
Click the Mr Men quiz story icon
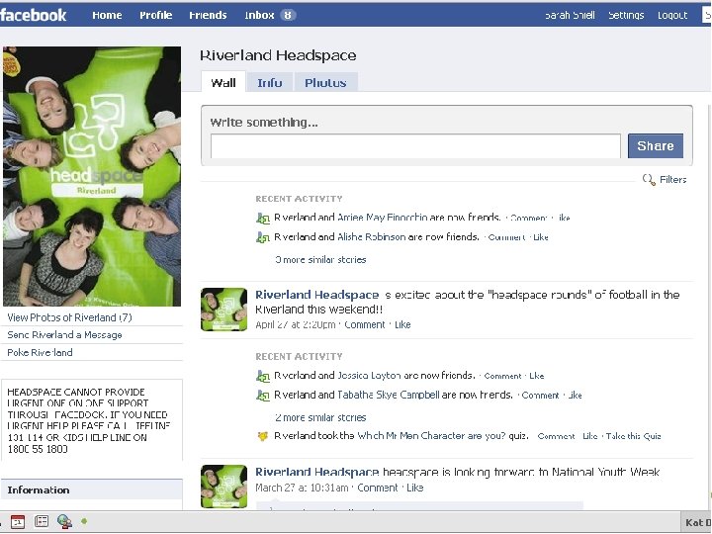click(x=263, y=436)
